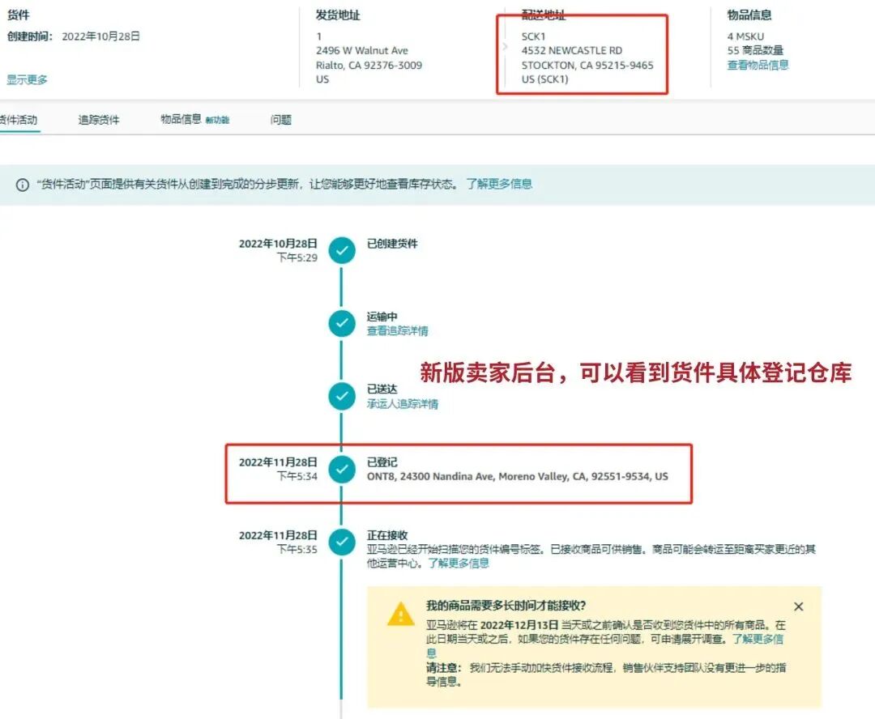The height and width of the screenshot is (719, 875).
Task: Click the 正在接收 status check icon
Action: [341, 542]
